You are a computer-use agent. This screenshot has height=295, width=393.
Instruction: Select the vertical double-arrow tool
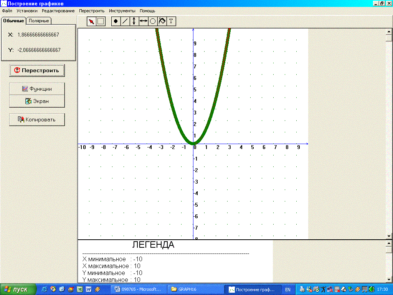[x=134, y=22]
